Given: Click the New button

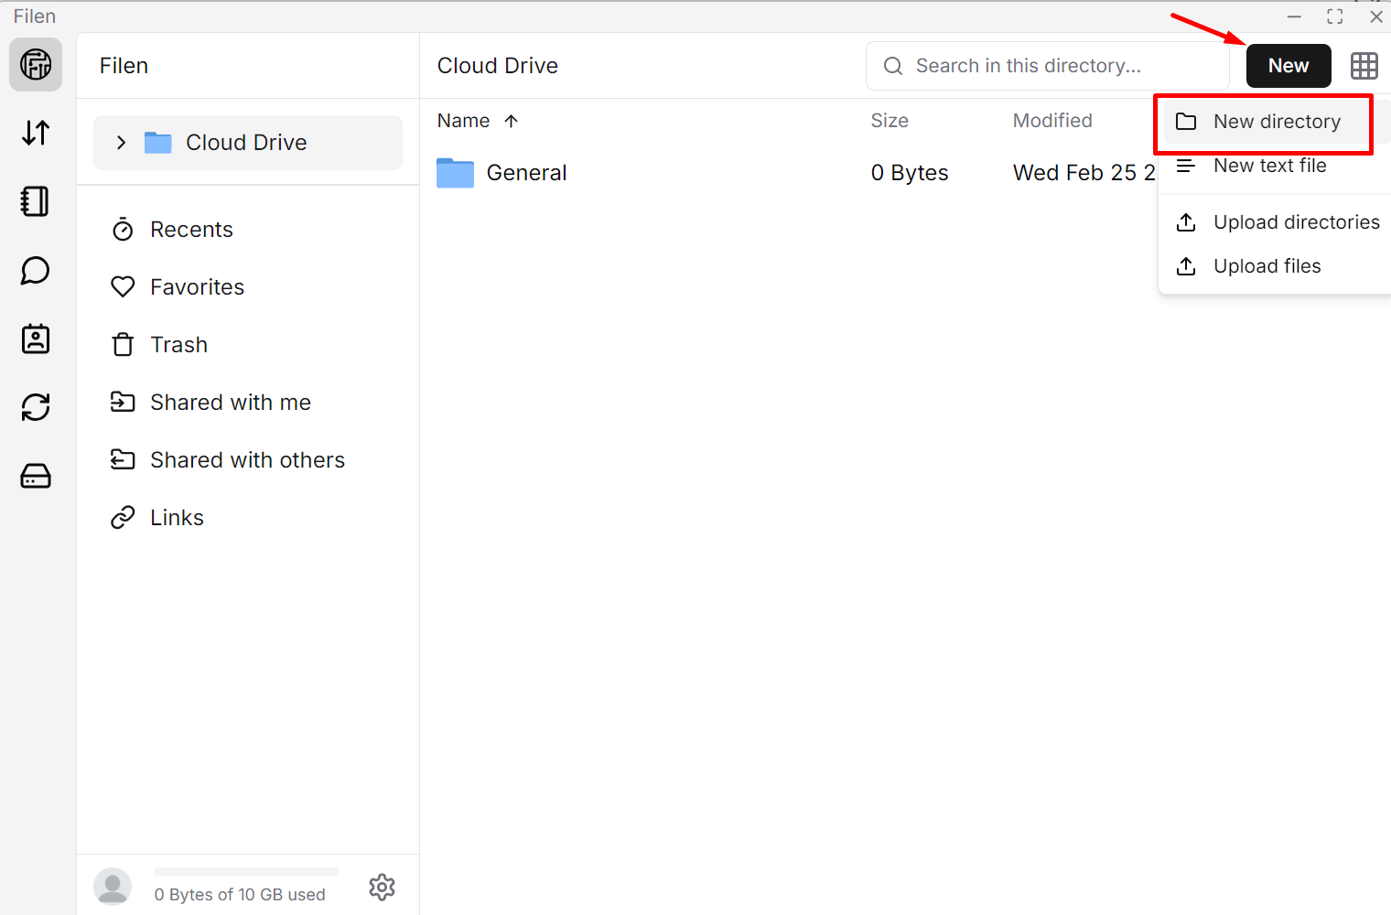Looking at the screenshot, I should pyautogui.click(x=1288, y=66).
